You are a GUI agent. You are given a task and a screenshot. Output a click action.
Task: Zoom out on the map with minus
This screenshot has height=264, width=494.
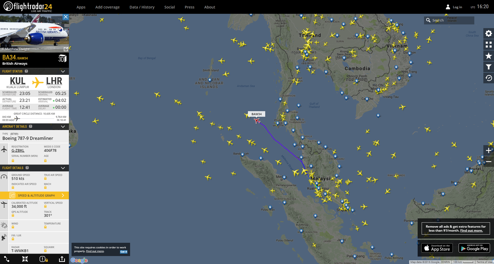488,161
